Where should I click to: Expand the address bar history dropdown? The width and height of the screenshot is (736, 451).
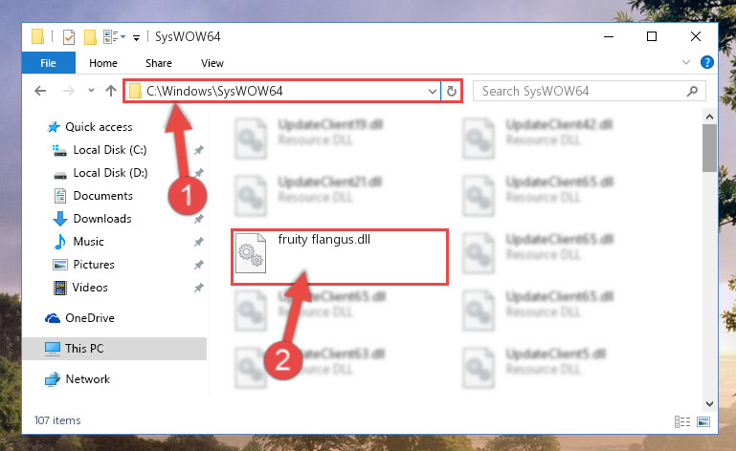tap(433, 92)
